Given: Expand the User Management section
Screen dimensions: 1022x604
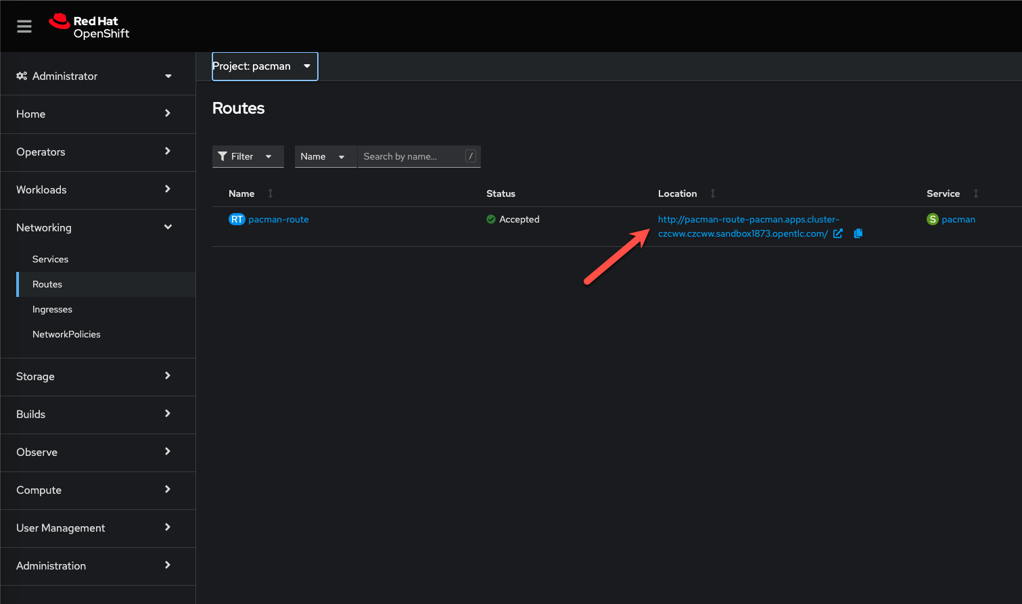Looking at the screenshot, I should coord(97,528).
